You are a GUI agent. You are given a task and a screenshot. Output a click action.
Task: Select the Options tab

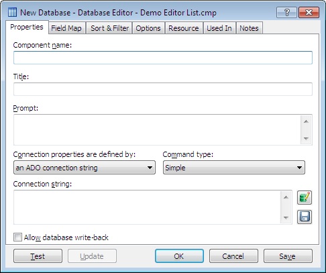[x=148, y=28]
